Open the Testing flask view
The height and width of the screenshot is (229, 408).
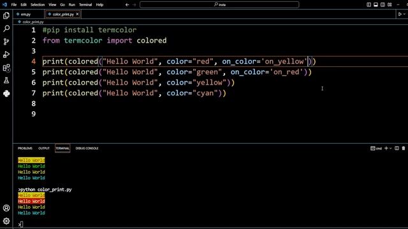pos(6,81)
